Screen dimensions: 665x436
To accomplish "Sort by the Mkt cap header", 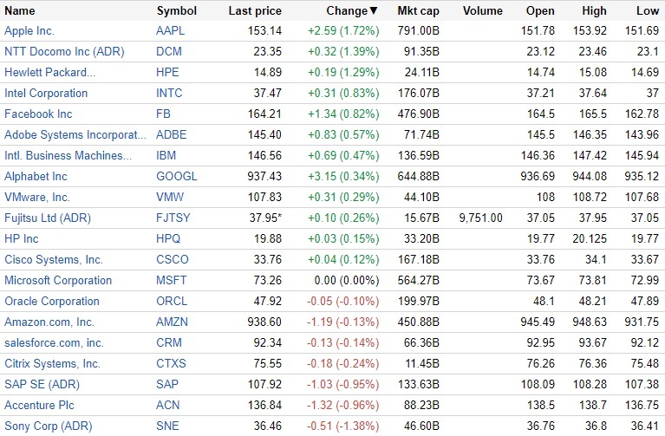I will click(419, 11).
